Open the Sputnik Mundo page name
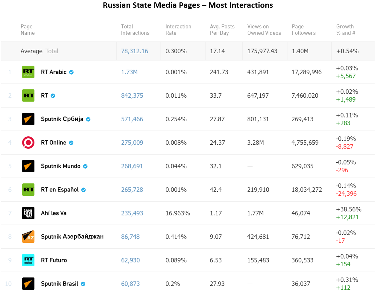383x293 pixels. (x=60, y=166)
